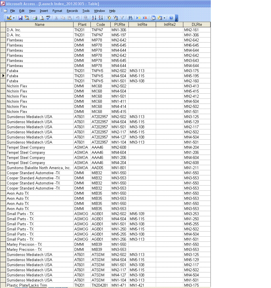Open the Toolbar Options chevron
Viewport: 271px width, 288px height.
click(x=177, y=18)
